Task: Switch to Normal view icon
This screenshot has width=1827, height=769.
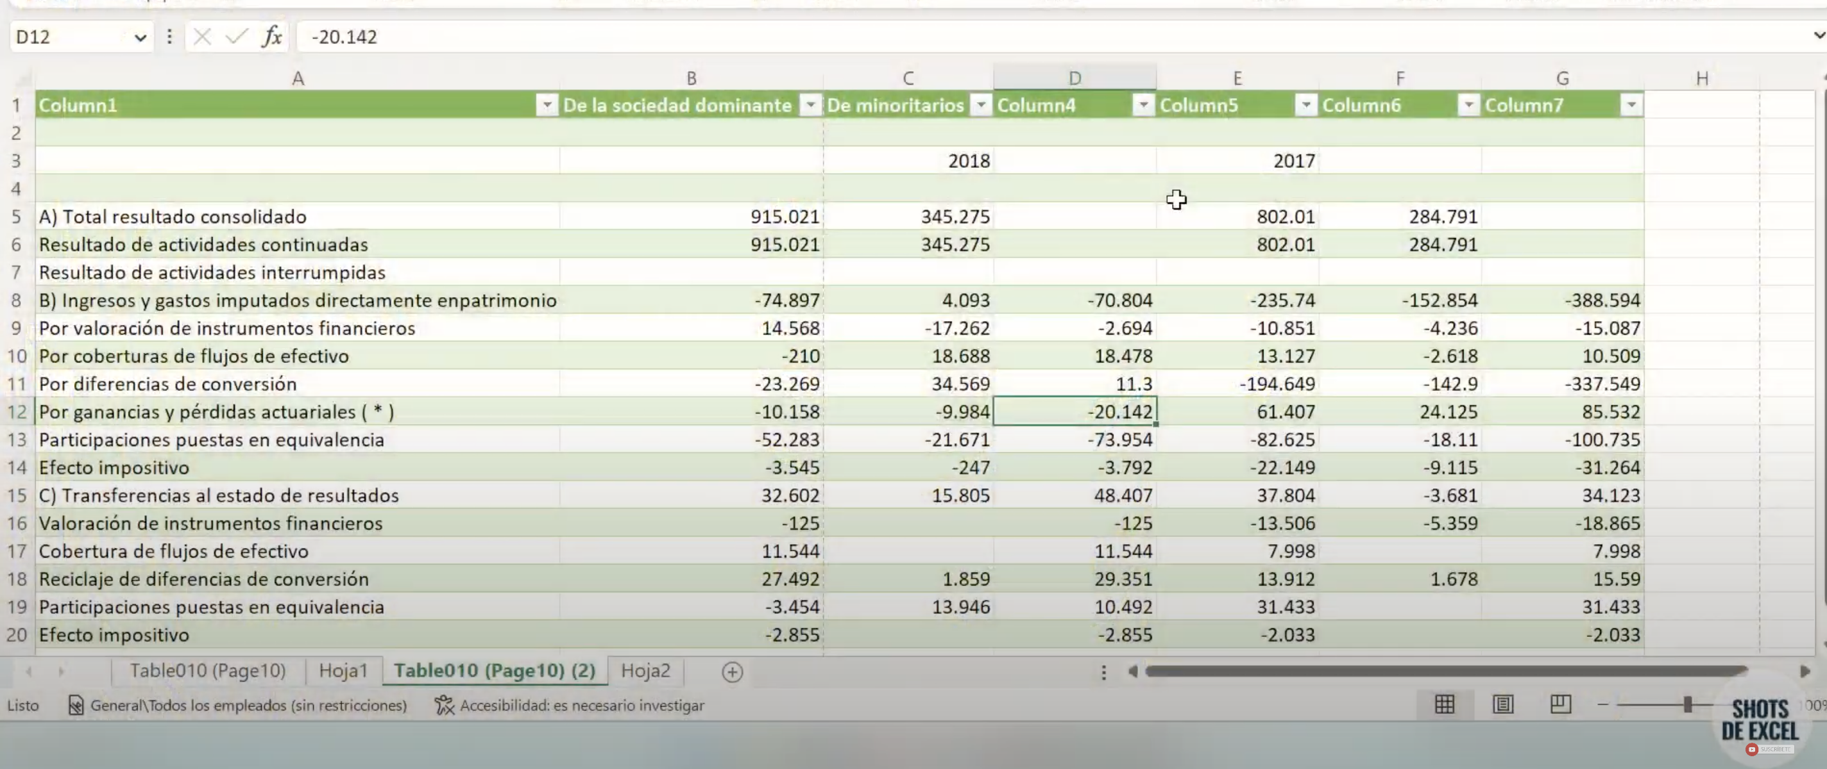Action: (1445, 704)
